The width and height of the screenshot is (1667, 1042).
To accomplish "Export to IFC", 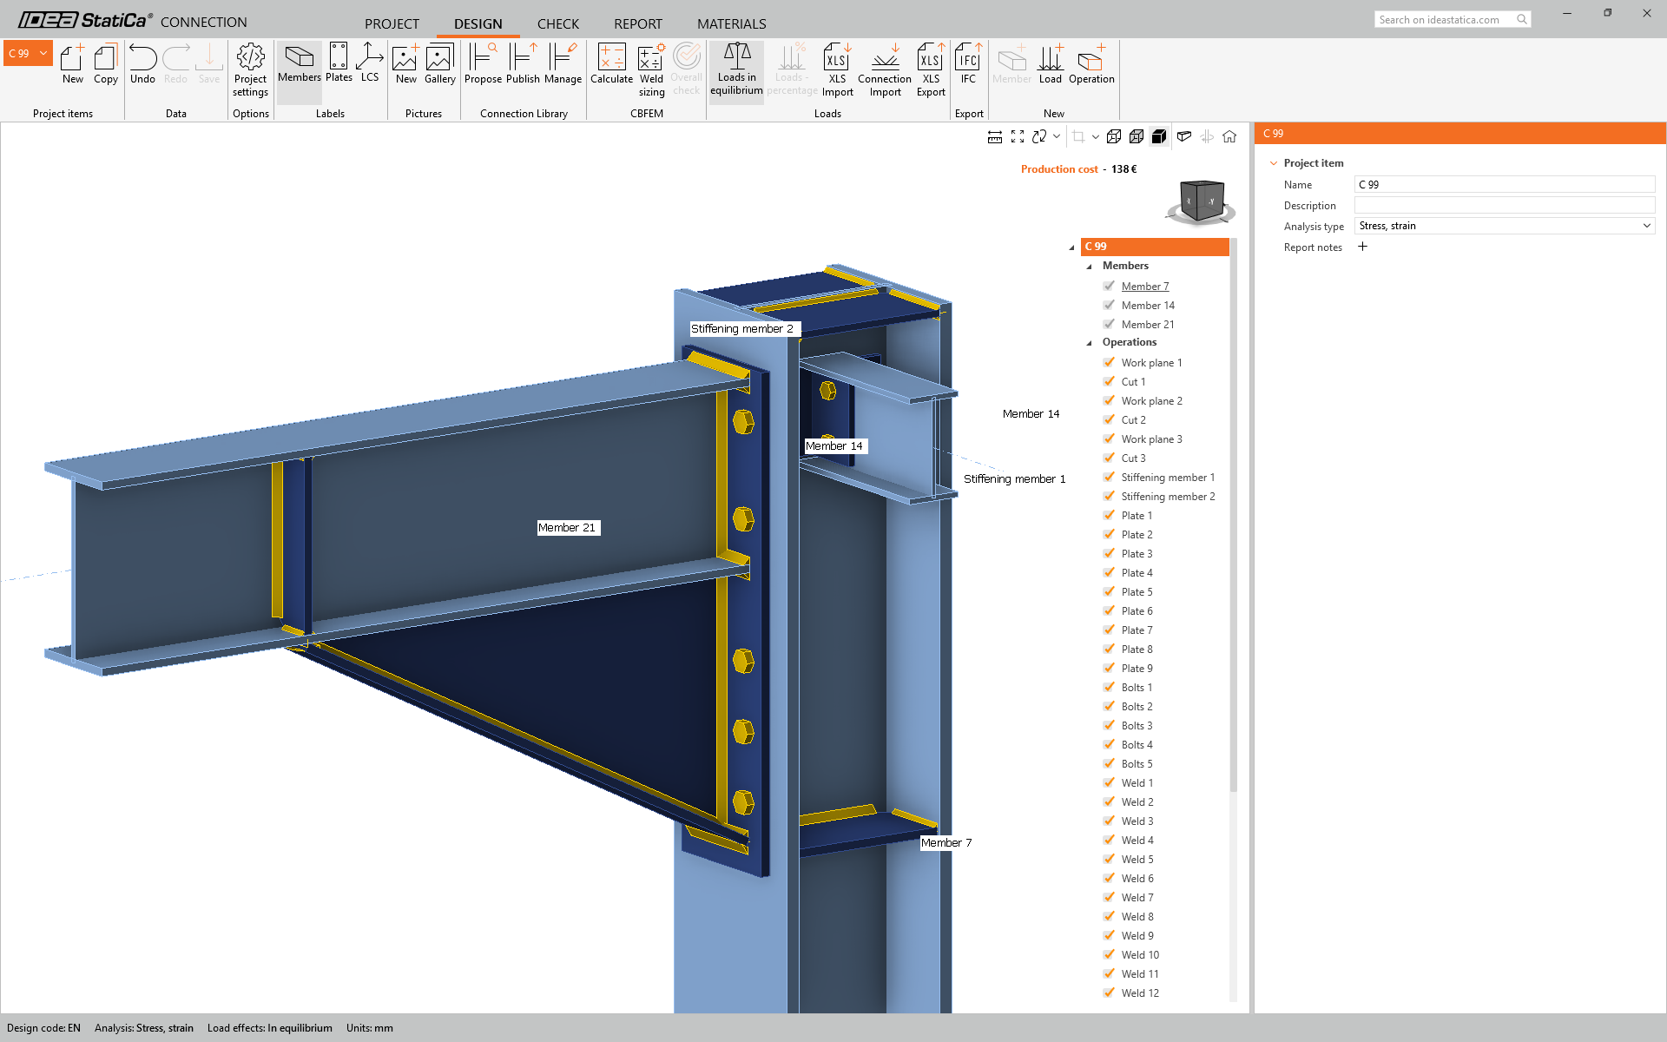I will tap(968, 63).
